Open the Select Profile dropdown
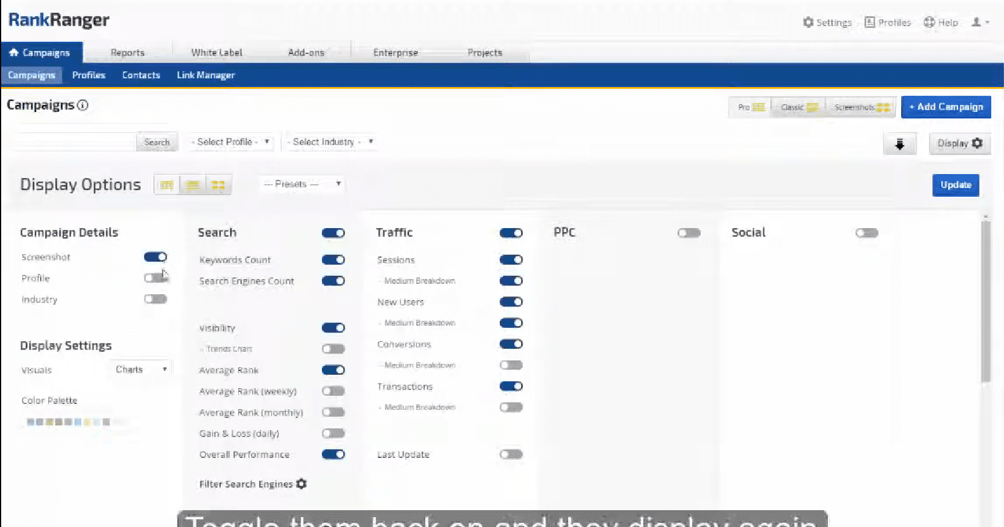The height and width of the screenshot is (527, 1004). coord(231,142)
